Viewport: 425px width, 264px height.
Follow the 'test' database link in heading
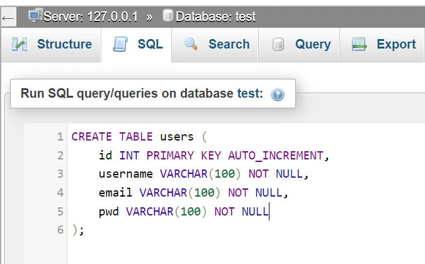[x=247, y=94]
